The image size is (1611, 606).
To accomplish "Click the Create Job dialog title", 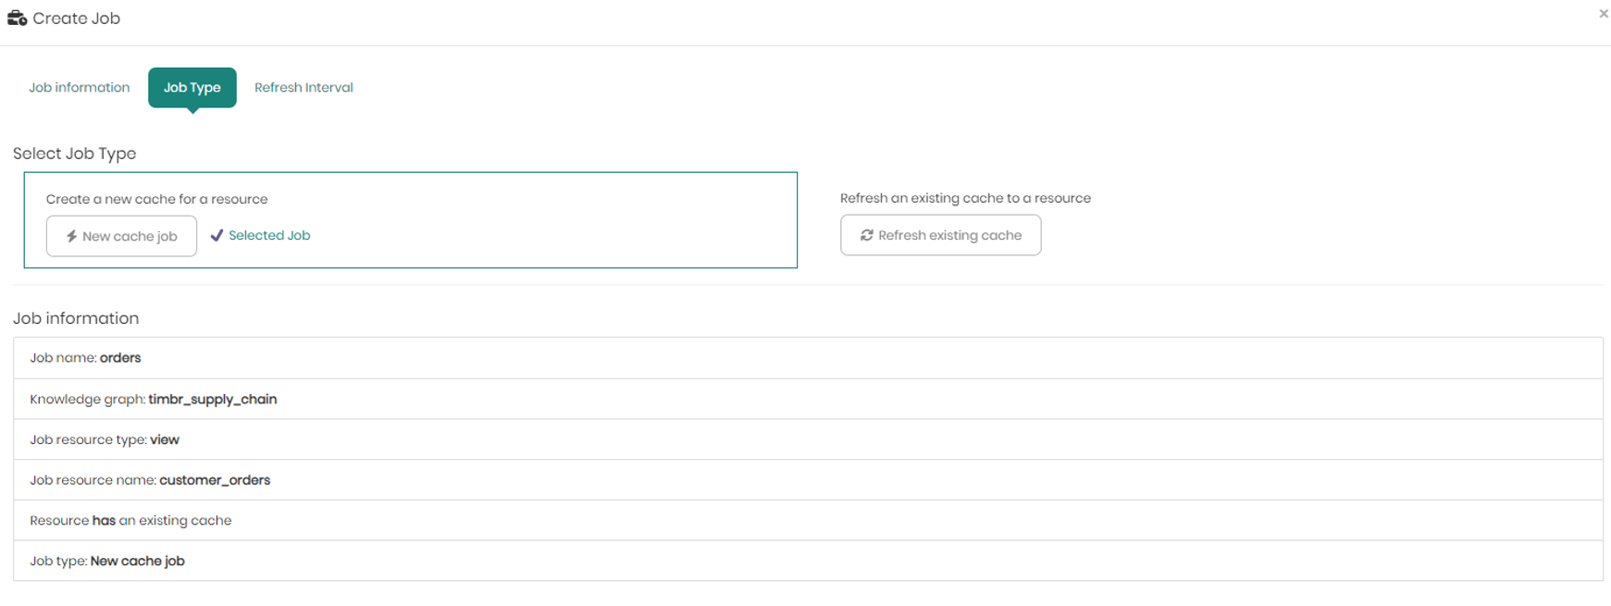I will [x=76, y=19].
